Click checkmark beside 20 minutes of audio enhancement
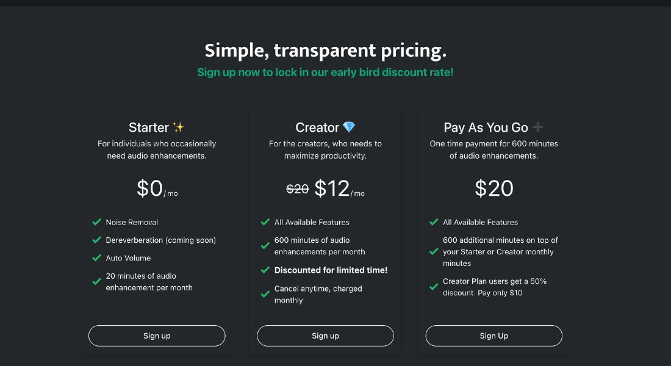Viewport: 671px width, 366px height. (97, 282)
